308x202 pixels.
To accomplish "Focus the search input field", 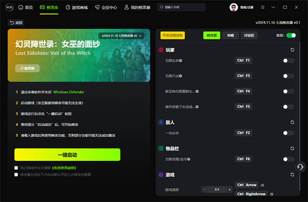I will point(181,7).
